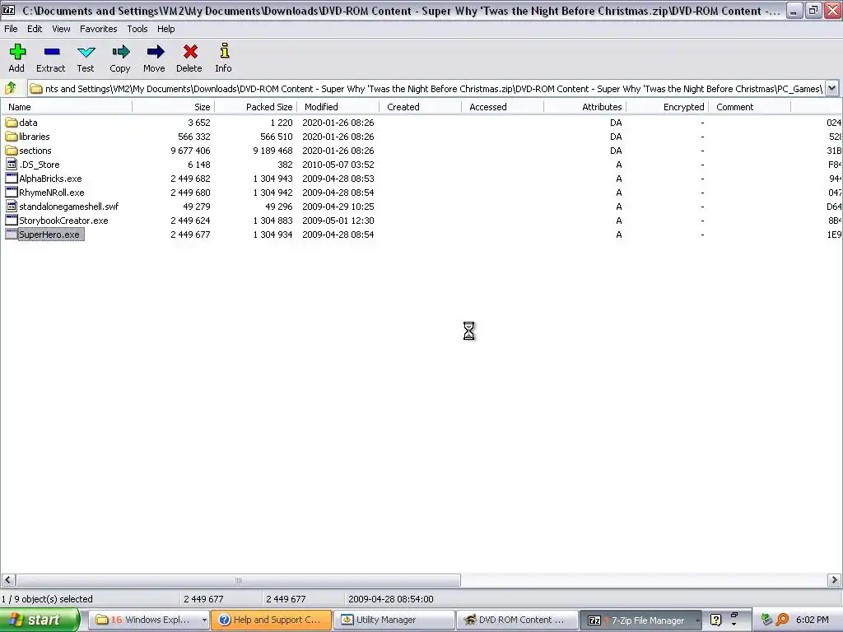This screenshot has height=632, width=843.
Task: Sort files by Name column header
Action: [66, 107]
